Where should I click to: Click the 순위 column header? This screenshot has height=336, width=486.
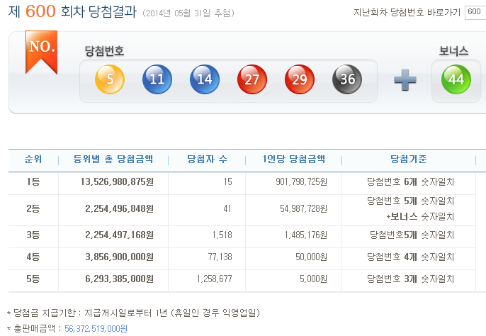[x=33, y=159]
